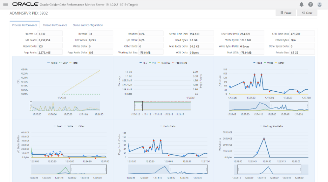Toggle the RSS series in the Memory chart legend

click(x=143, y=63)
